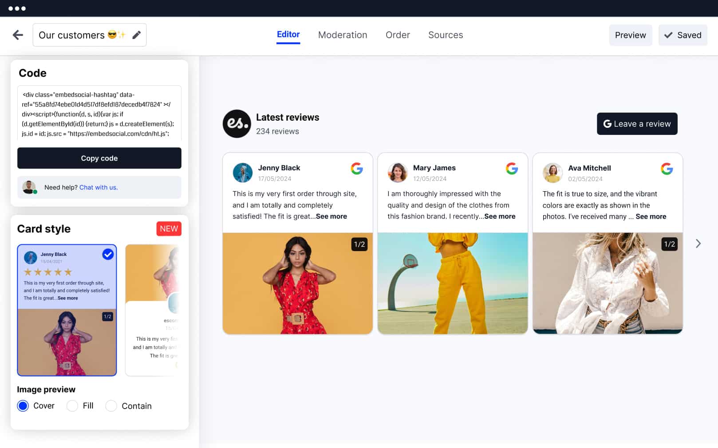Screen dimensions: 718x448
Task: Click the pencil edit icon beside widget name
Action: (137, 35)
